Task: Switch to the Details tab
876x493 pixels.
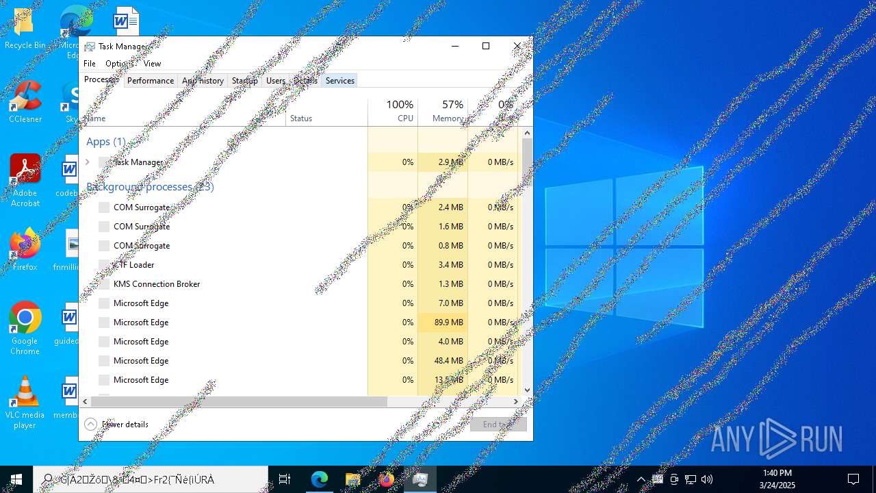Action: 305,81
